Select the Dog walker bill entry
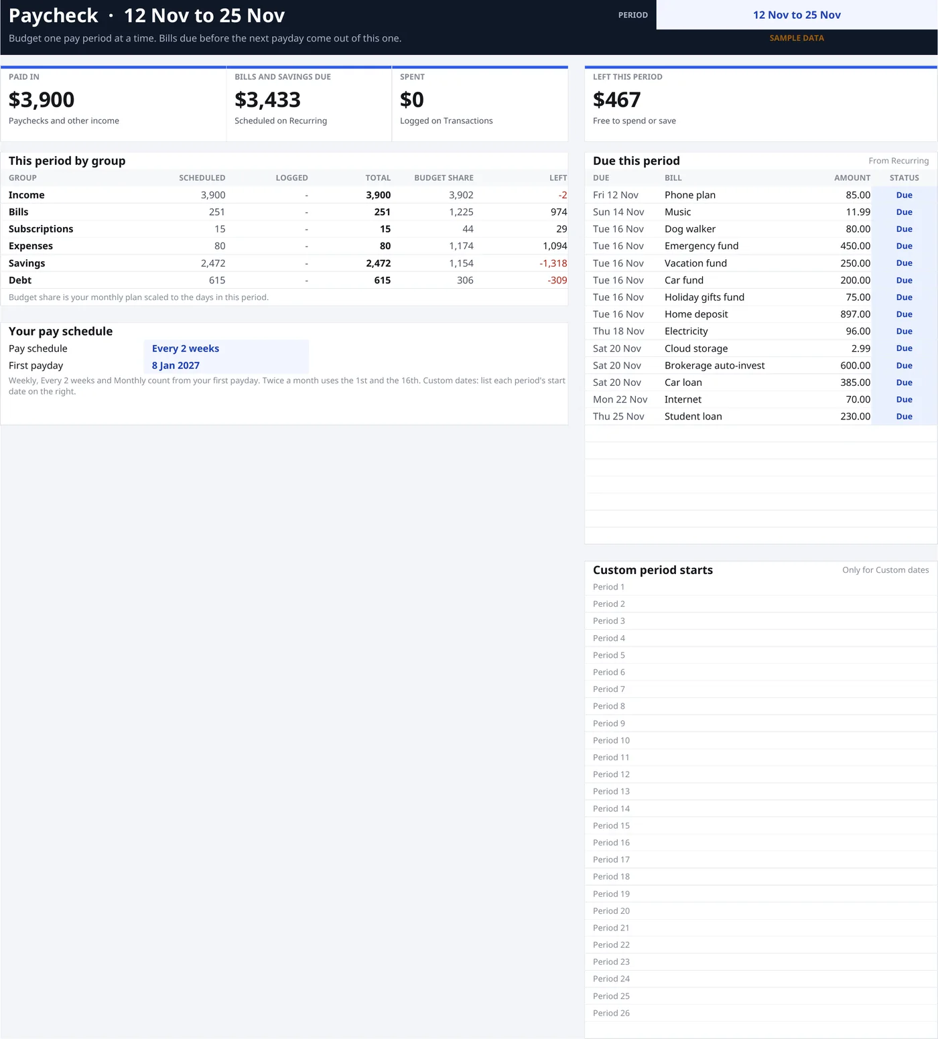The image size is (938, 1039). 690,229
